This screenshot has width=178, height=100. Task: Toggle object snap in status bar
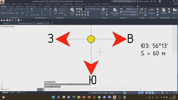(142, 93)
